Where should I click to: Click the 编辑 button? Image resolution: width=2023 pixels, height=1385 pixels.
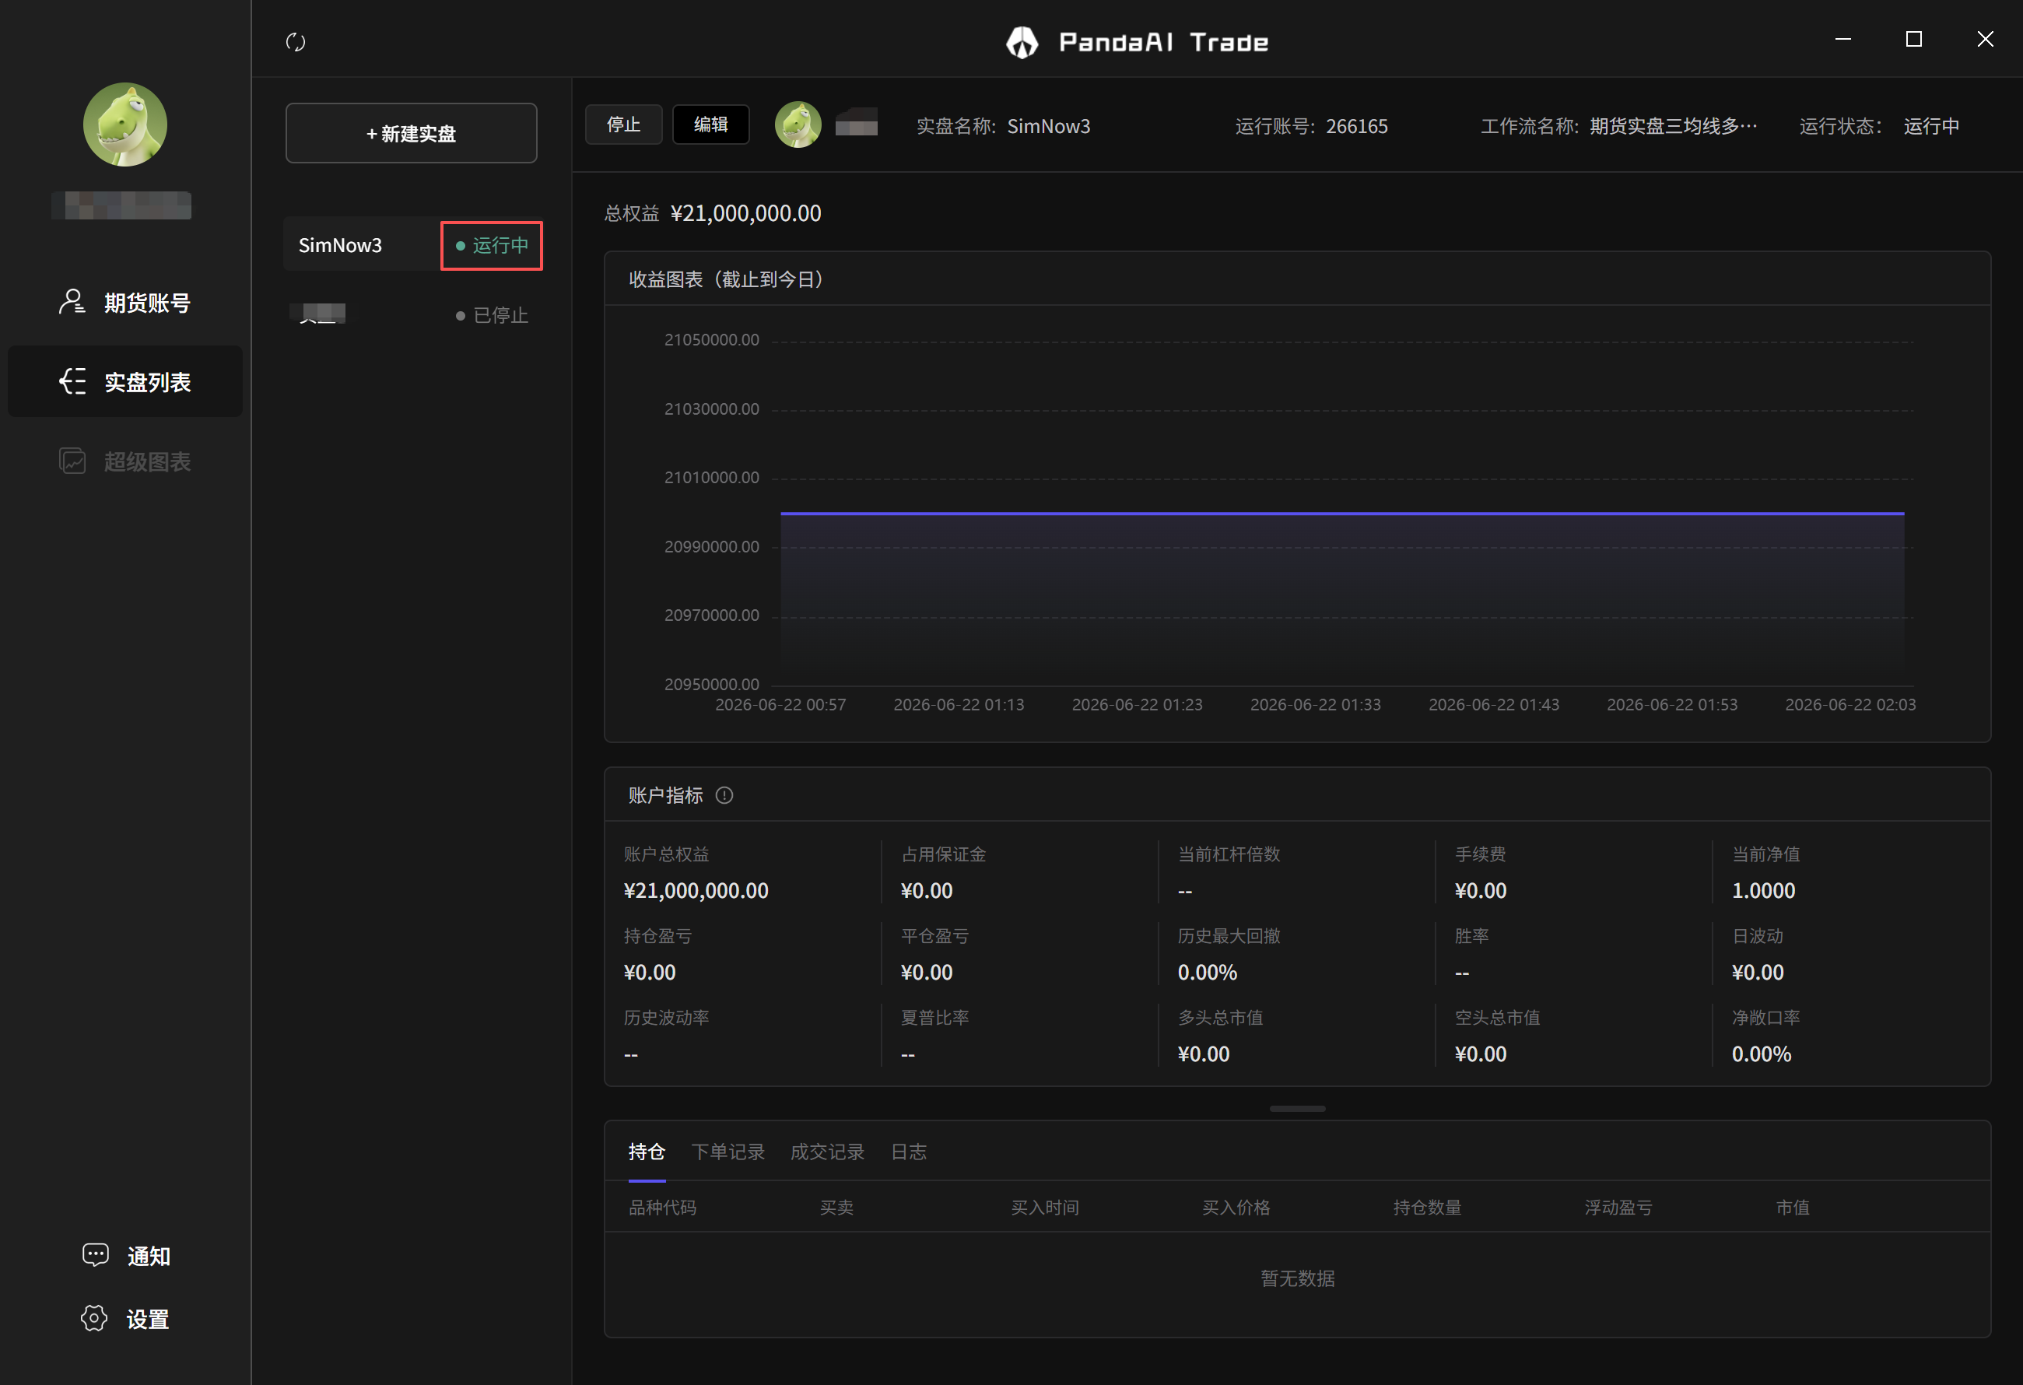[x=711, y=124]
